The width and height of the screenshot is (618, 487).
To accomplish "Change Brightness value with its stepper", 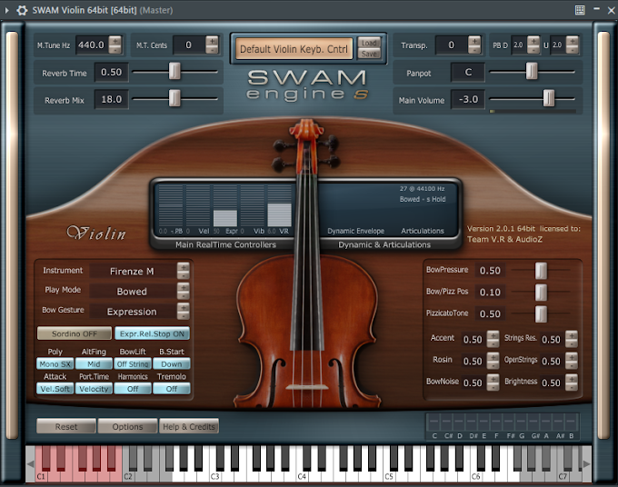I will [x=572, y=383].
